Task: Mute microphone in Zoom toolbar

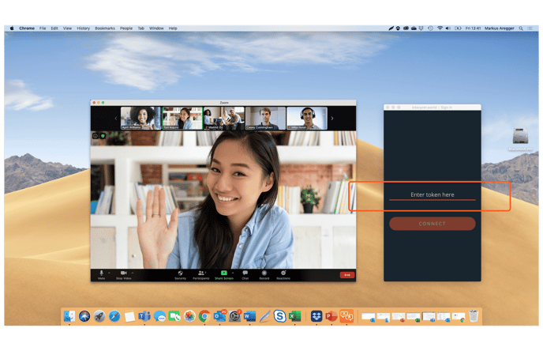Action: 101,275
